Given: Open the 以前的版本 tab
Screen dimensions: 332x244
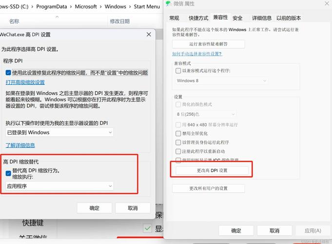Looking at the screenshot, I should (289, 18).
